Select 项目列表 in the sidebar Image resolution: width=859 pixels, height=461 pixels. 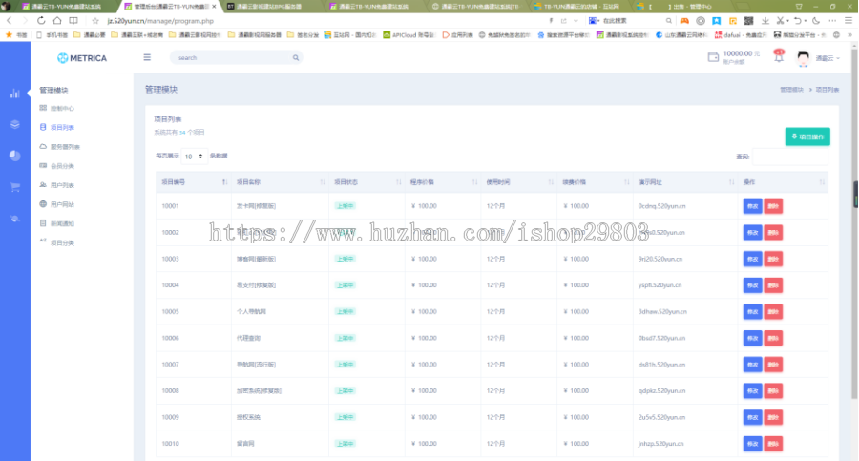tap(57, 127)
